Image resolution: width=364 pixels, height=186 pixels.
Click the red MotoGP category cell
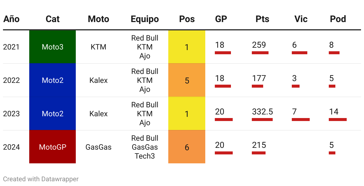[x=53, y=147]
